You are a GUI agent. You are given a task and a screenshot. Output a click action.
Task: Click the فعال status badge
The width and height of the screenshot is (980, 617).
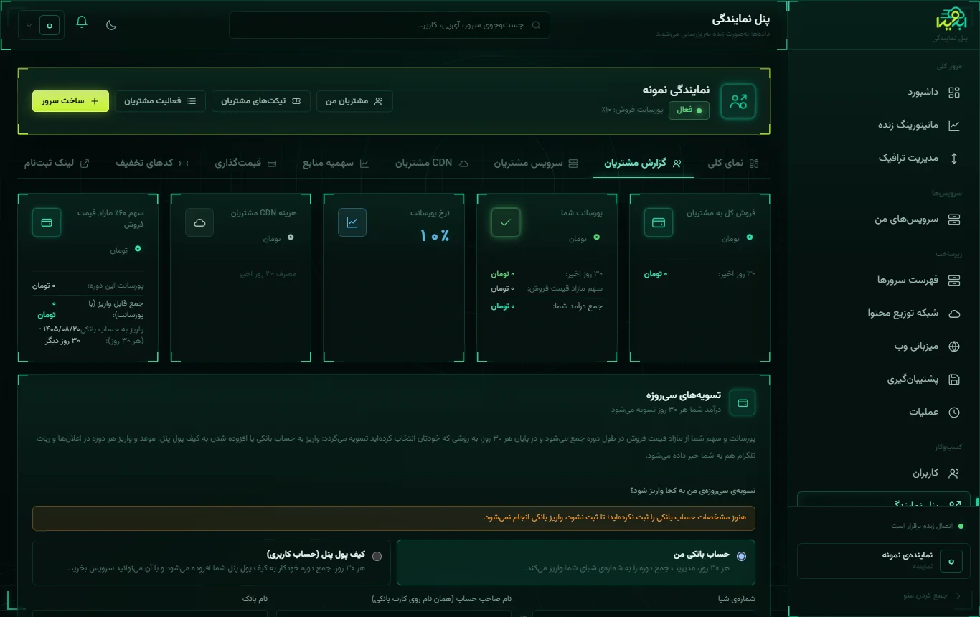(689, 110)
